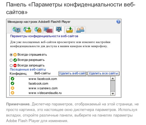Click the 'Конфиденц.' column header
146x125 pixels.
[18, 73]
